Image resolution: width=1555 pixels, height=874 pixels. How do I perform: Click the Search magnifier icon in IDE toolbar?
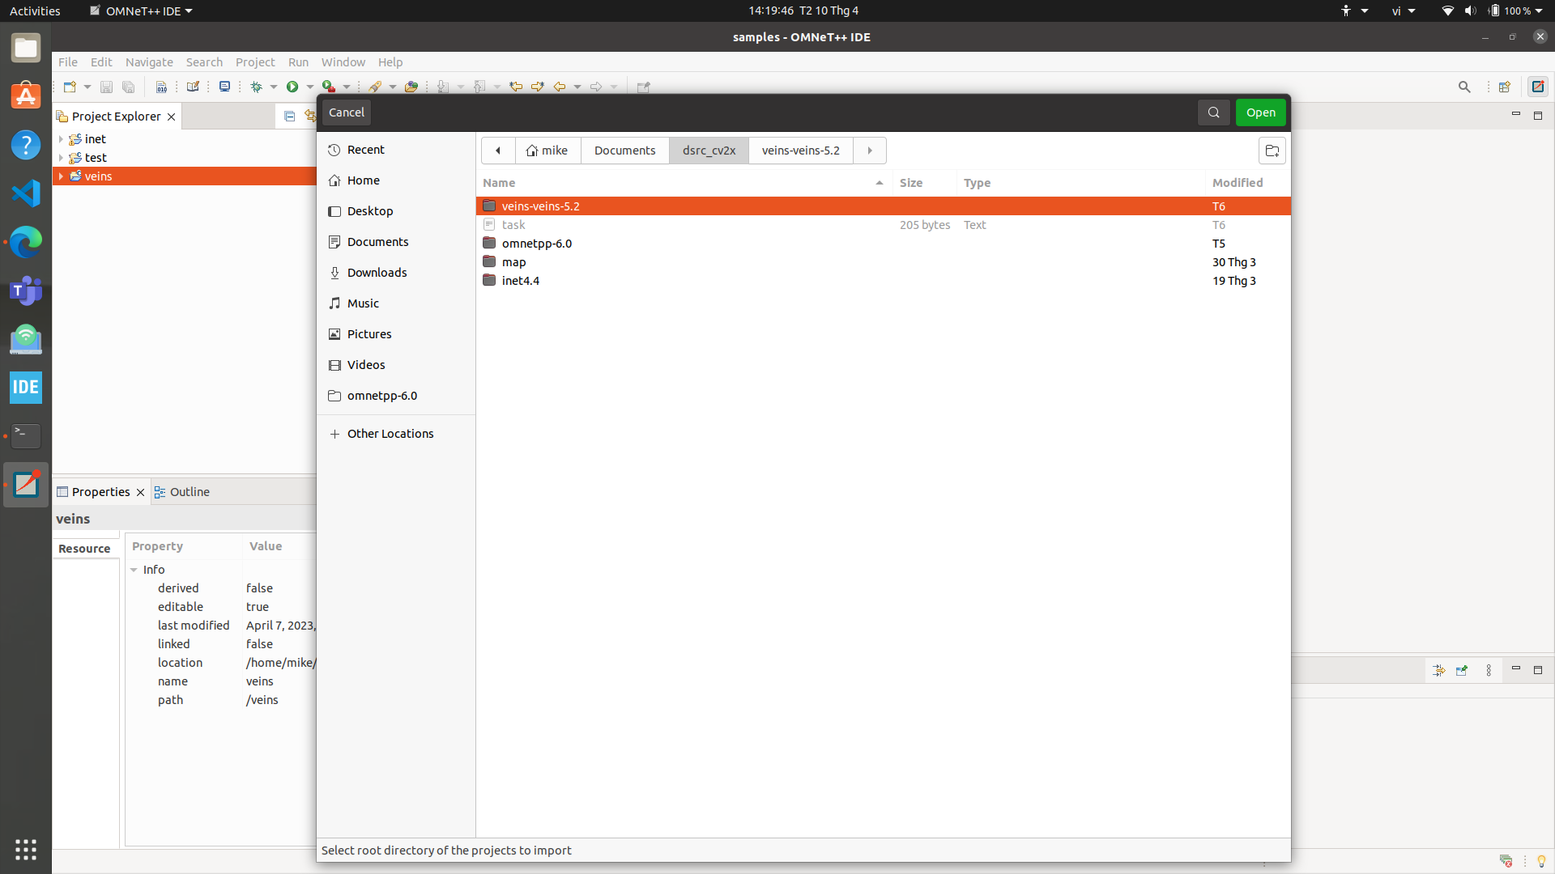coord(1464,87)
